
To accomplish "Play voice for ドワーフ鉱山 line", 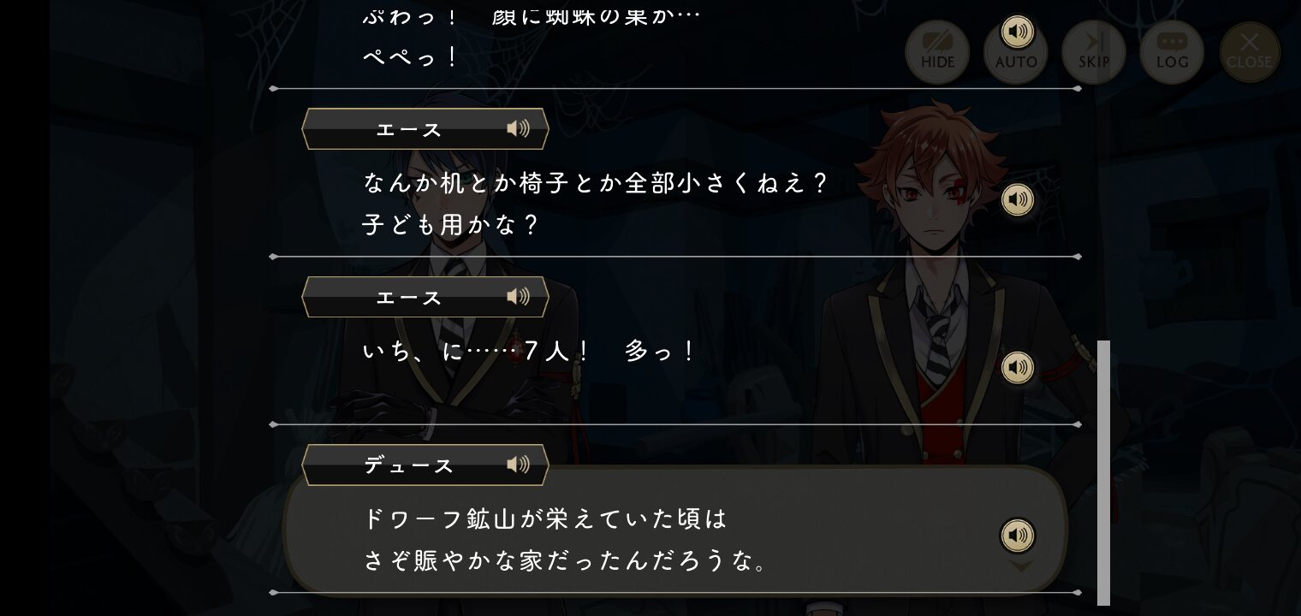I will point(1017,536).
